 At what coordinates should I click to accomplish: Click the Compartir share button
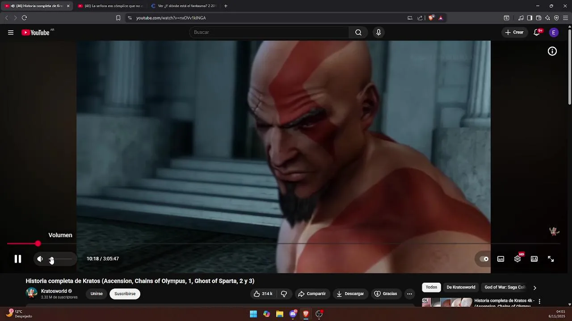point(312,294)
